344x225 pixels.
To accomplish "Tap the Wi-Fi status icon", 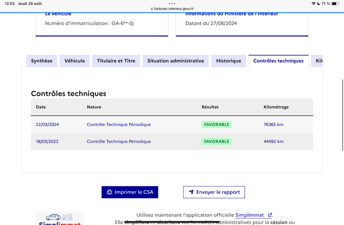I will (x=313, y=3).
